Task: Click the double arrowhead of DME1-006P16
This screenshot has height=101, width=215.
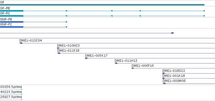Action: click(133, 68)
